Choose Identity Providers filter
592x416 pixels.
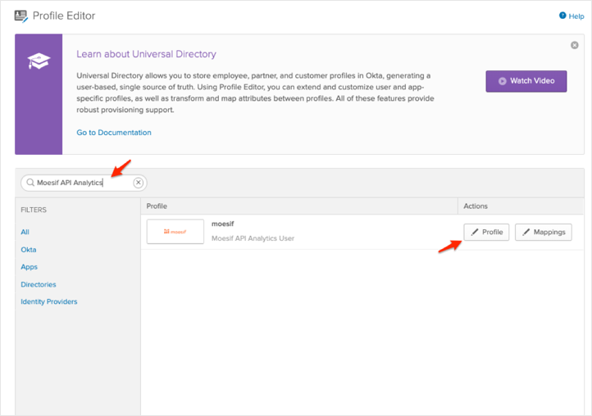pyautogui.click(x=48, y=301)
